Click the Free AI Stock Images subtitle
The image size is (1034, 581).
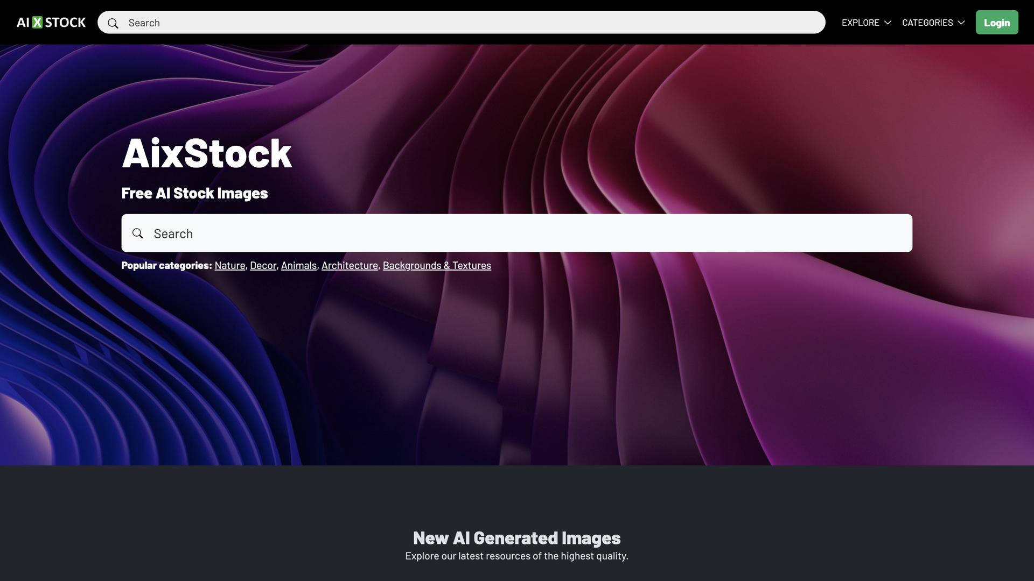tap(195, 193)
